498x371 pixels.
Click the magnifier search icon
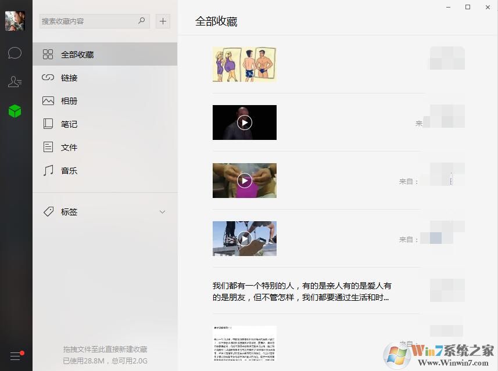click(141, 21)
